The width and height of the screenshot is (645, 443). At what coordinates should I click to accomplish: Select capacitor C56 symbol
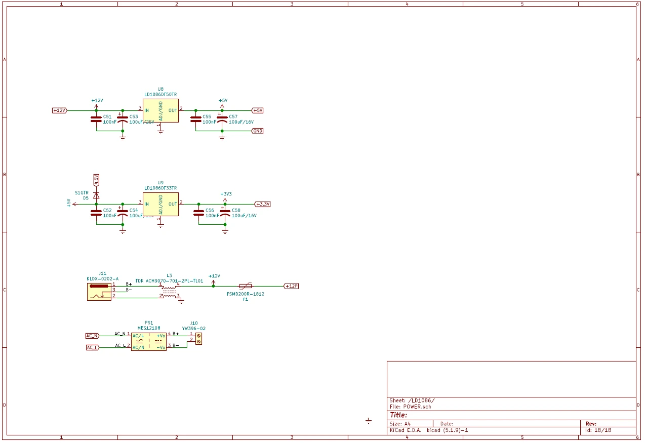(x=199, y=213)
